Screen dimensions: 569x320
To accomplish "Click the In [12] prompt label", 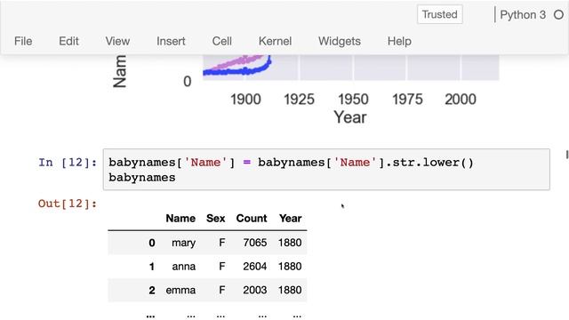I will tap(68, 162).
